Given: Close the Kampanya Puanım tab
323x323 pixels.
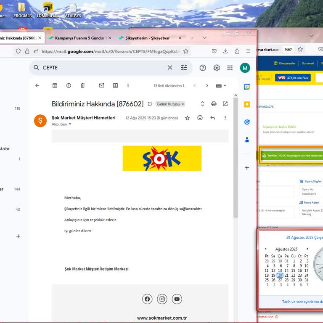Looking at the screenshot, I should pyautogui.click(x=110, y=38).
